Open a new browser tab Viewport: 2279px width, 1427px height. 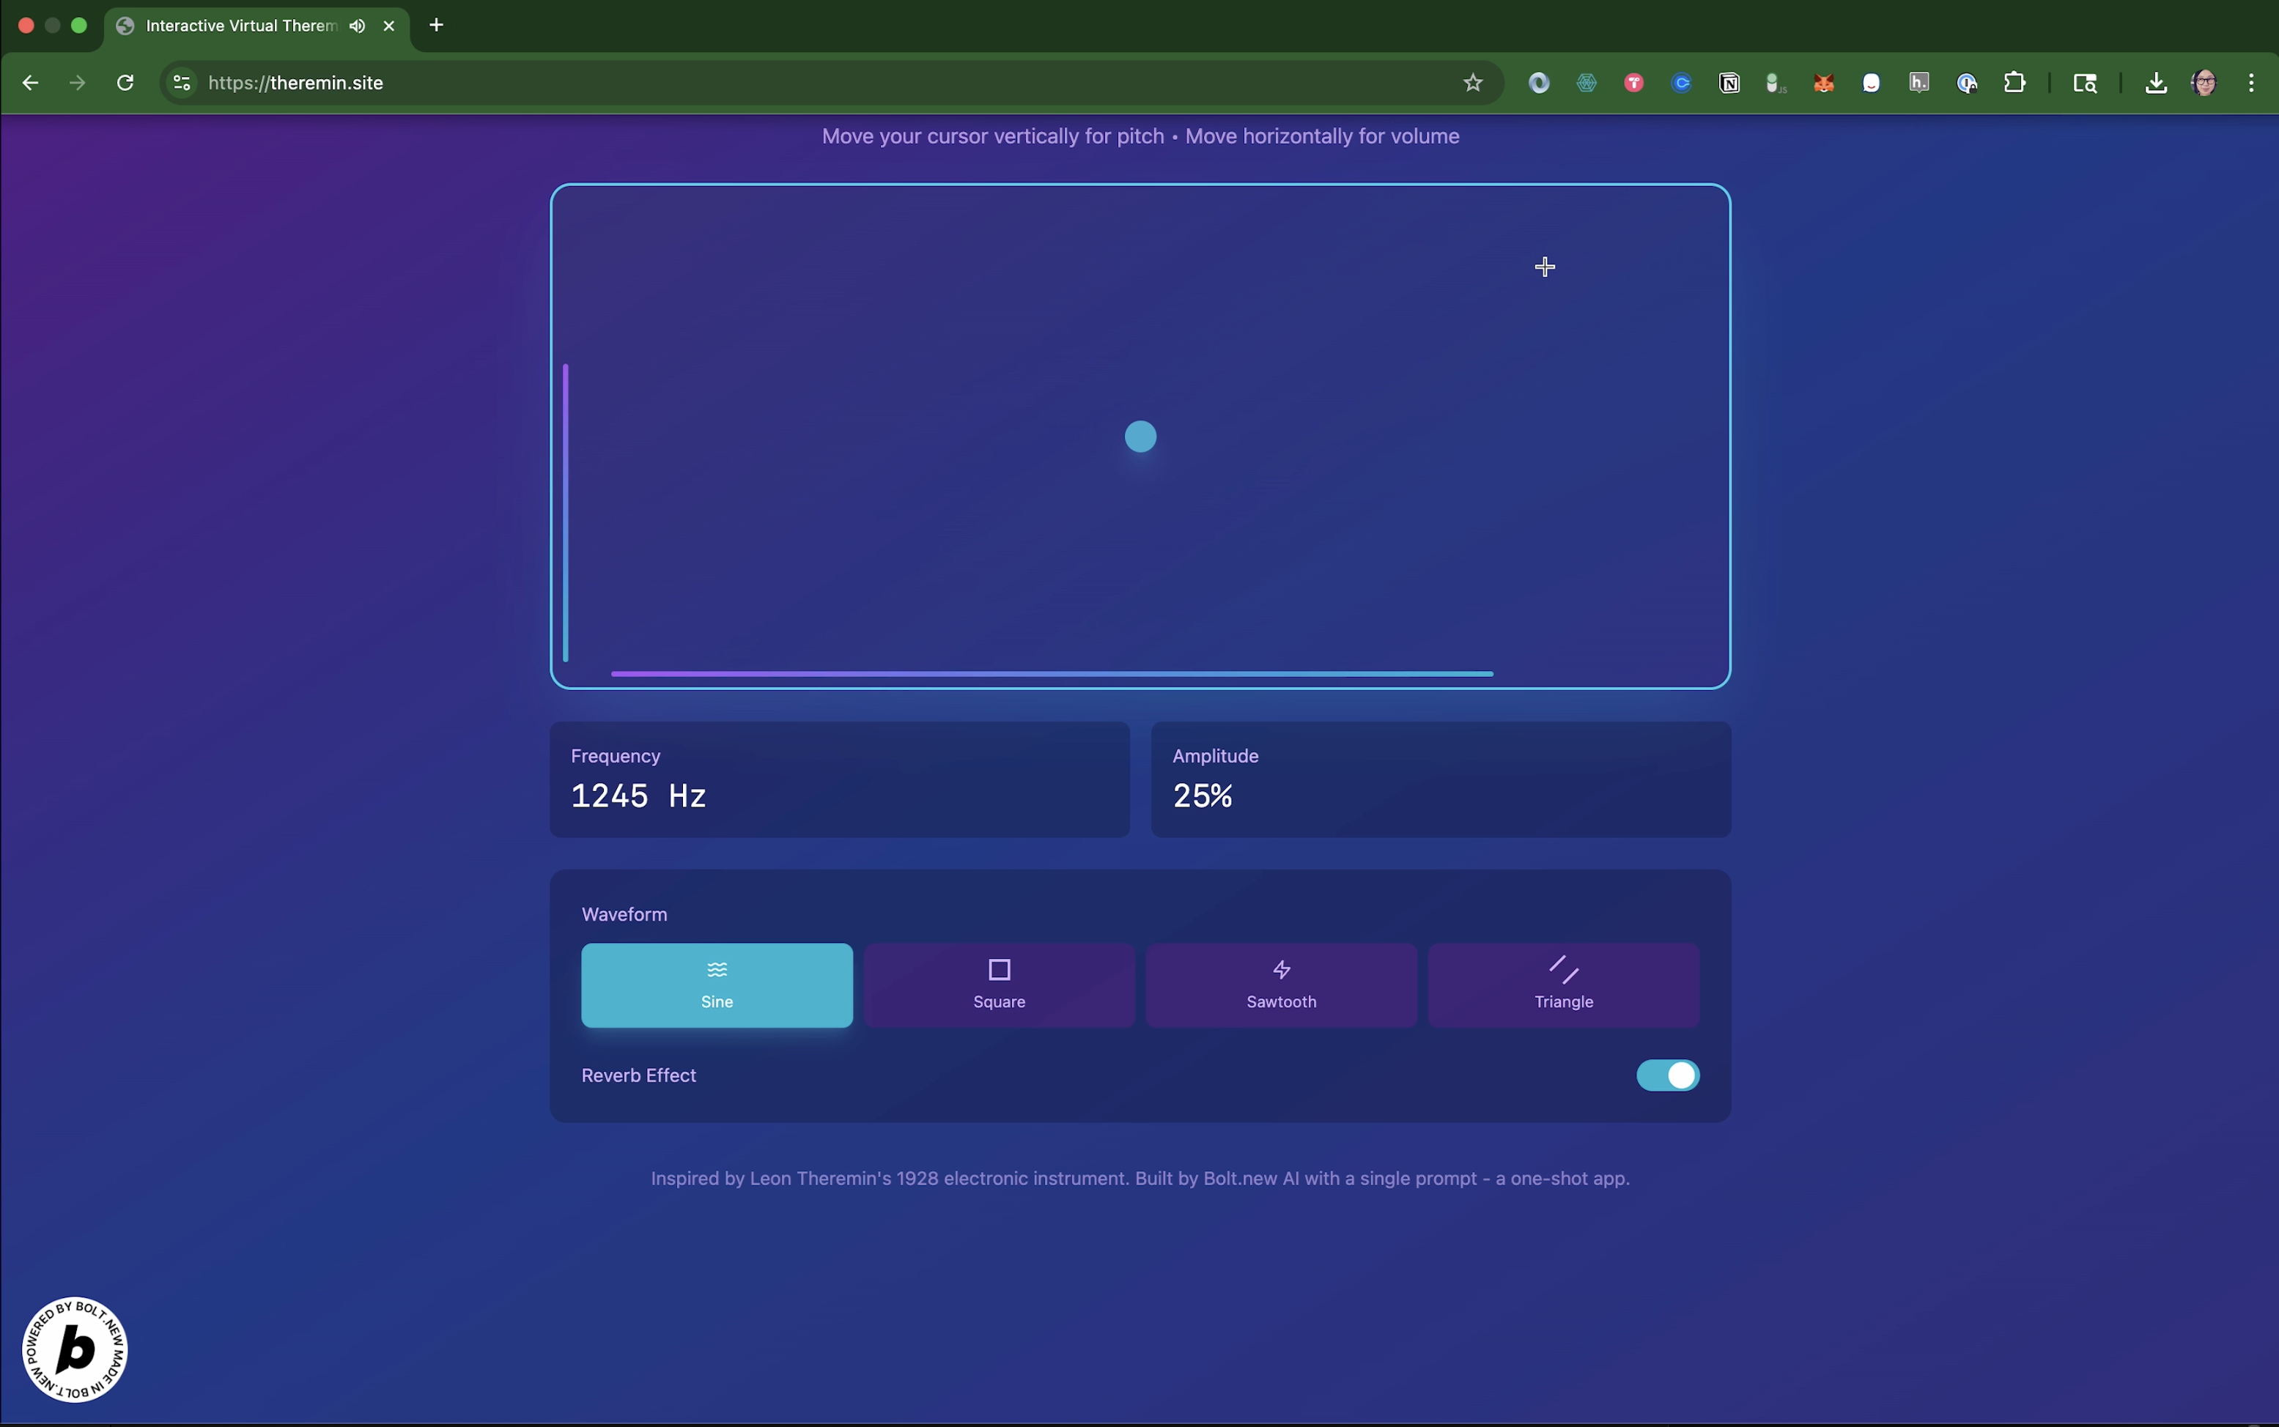pos(436,26)
